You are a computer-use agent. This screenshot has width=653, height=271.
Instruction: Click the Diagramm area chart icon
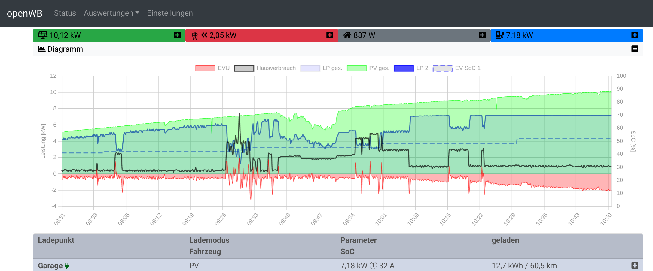tap(41, 49)
